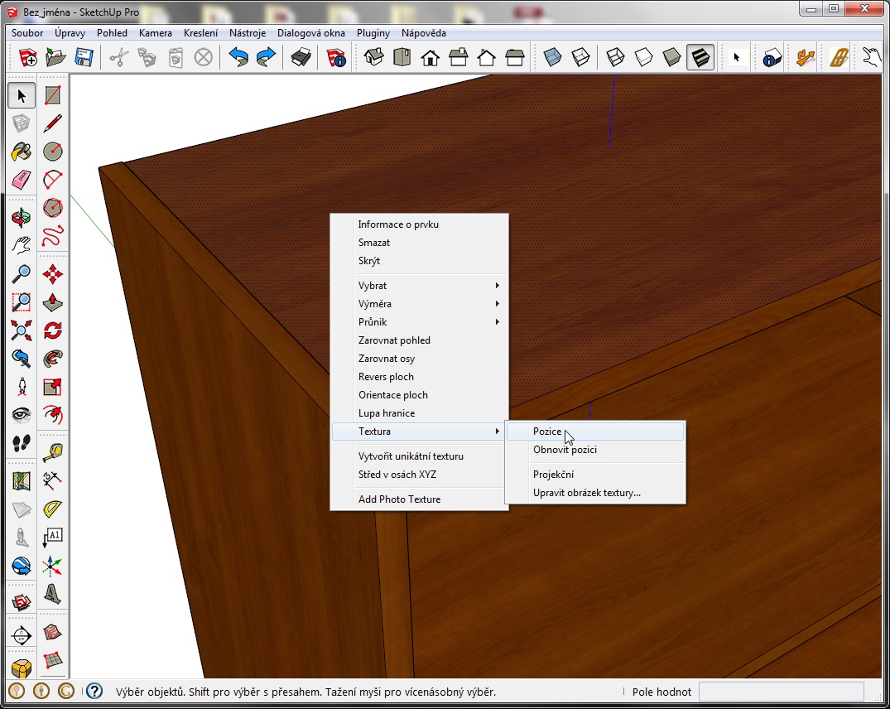890x709 pixels.
Task: Select the Protractor tool
Action: tap(53, 508)
